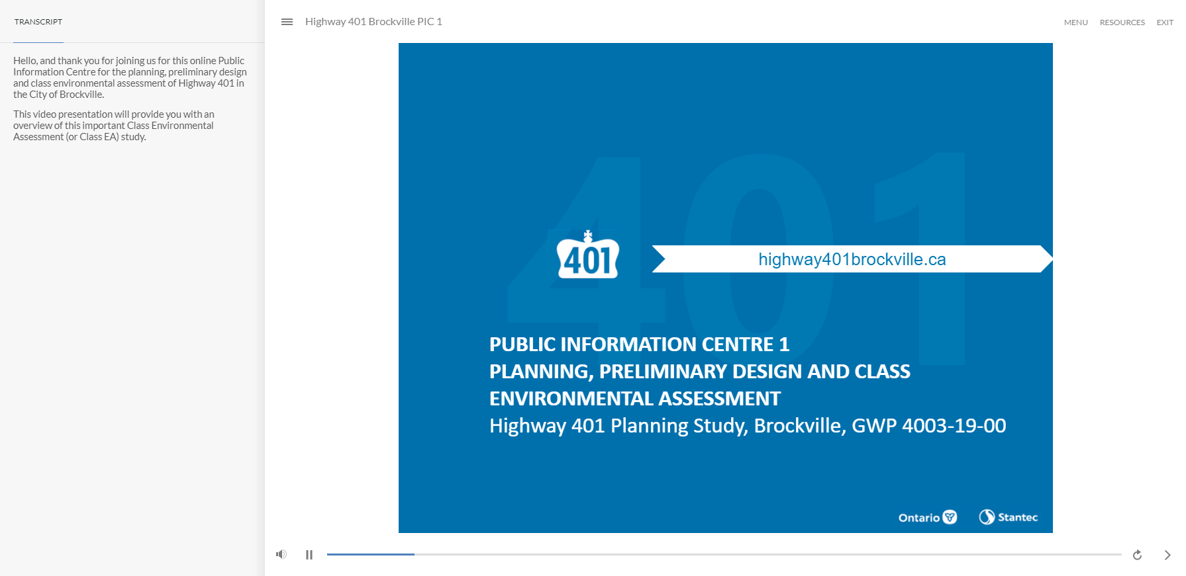Toggle the sidebar with the hamburger icon
Viewport: 1186px width, 576px height.
pos(287,22)
